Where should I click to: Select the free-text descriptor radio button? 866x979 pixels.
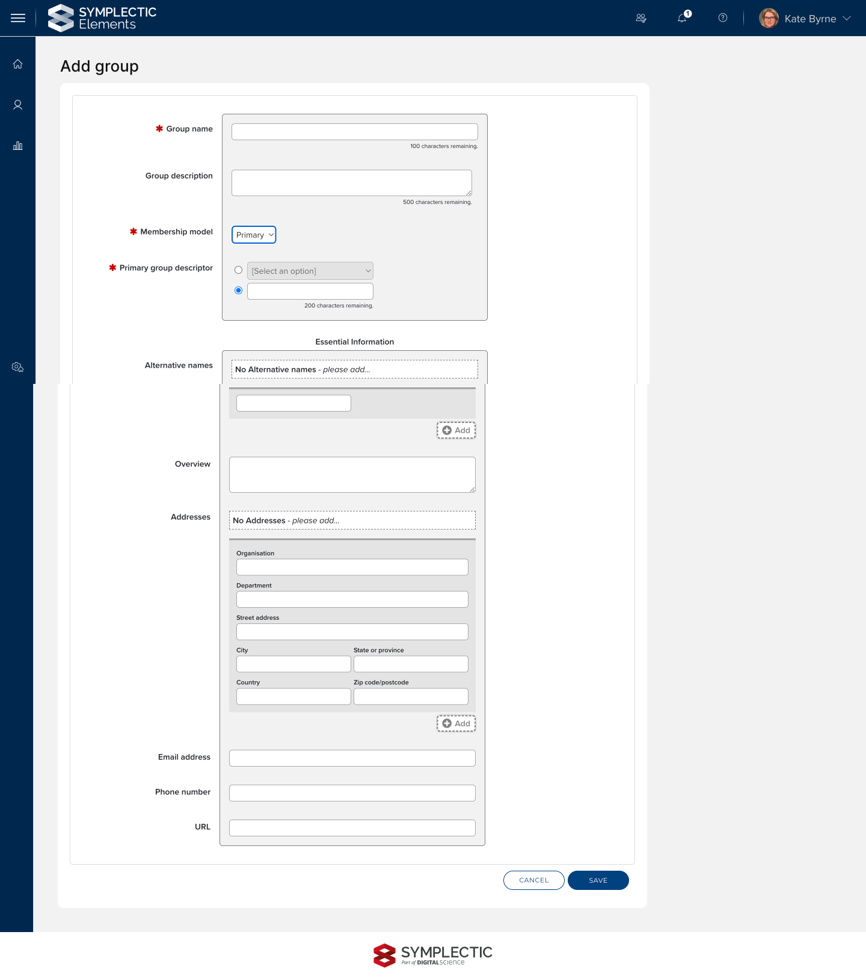pos(239,291)
